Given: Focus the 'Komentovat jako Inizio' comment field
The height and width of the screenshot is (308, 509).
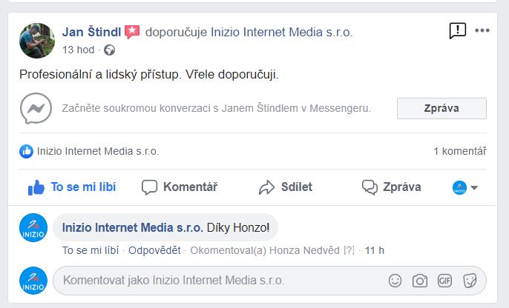Looking at the screenshot, I should (269, 281).
